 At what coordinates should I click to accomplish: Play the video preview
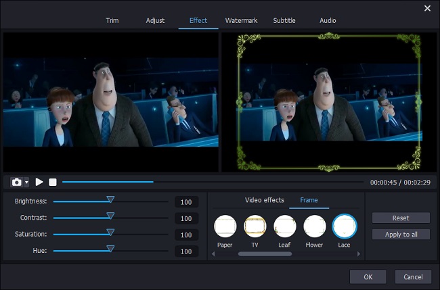(x=39, y=182)
